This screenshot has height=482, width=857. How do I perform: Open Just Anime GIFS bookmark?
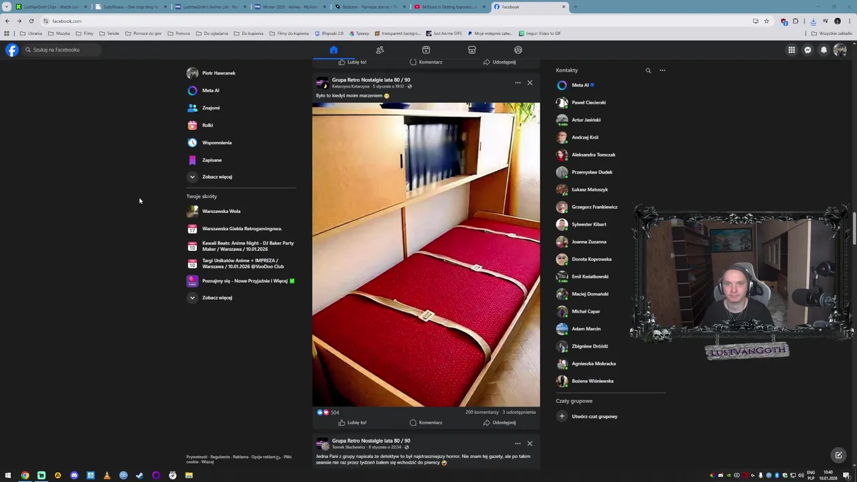[443, 33]
